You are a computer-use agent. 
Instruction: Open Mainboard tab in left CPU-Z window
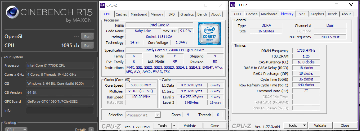[x=139, y=14]
